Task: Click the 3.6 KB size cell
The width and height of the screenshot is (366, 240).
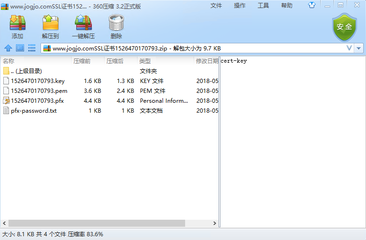Action: (92, 91)
